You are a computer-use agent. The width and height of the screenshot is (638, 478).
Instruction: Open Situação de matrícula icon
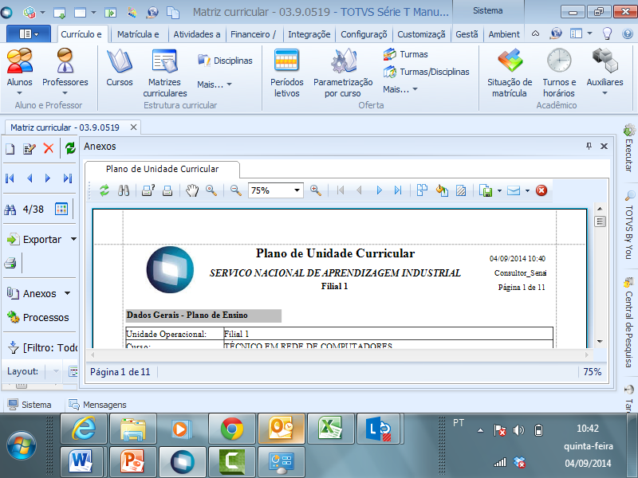(x=510, y=72)
